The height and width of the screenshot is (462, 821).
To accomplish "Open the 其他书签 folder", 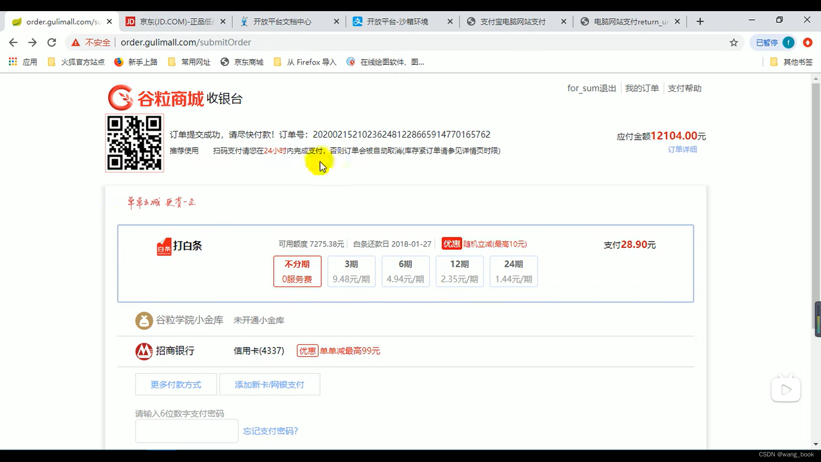I will pyautogui.click(x=791, y=62).
